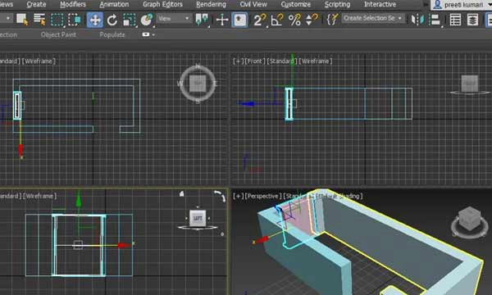The image size is (492, 295).
Task: Open the Create menu
Action: (36, 4)
